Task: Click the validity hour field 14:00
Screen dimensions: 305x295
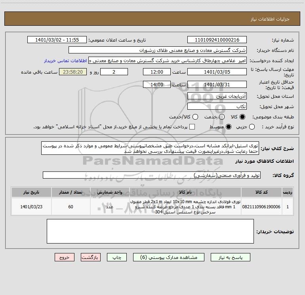Action: click(x=157, y=85)
